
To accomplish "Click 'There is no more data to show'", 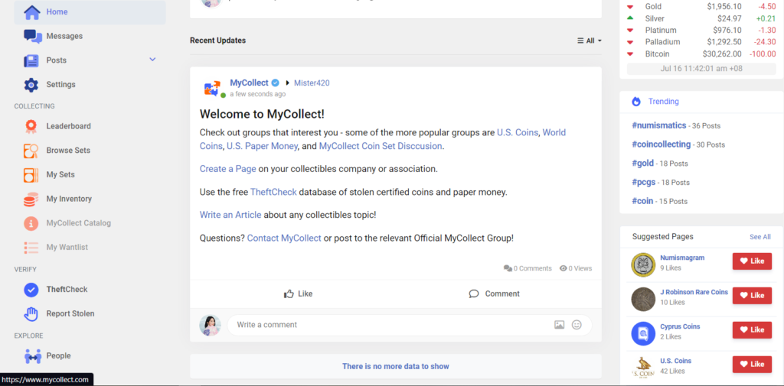I will point(396,367).
